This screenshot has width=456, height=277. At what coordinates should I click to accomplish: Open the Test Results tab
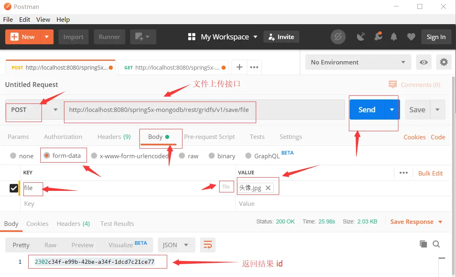point(117,223)
